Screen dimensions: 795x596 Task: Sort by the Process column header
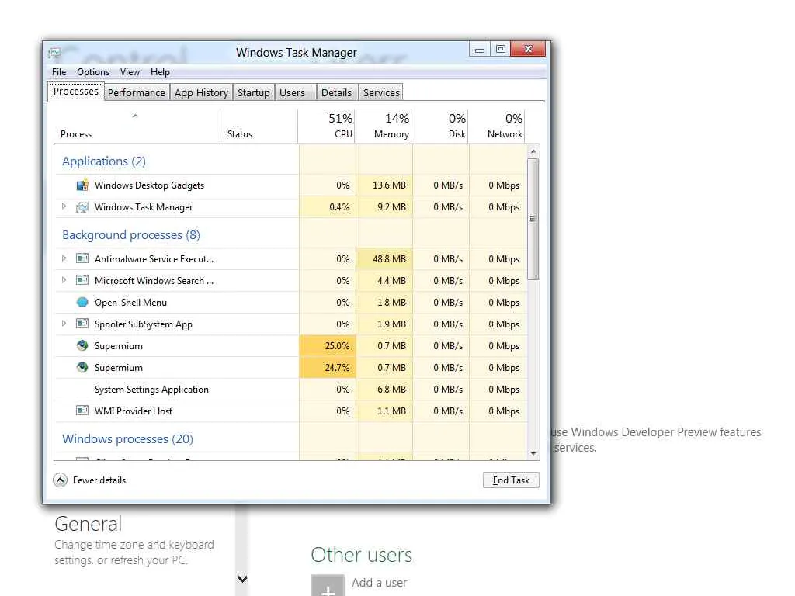point(137,126)
